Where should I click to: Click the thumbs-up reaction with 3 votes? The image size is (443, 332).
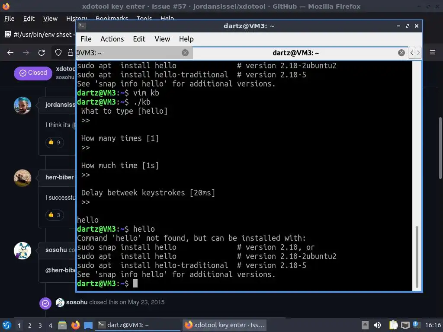click(x=54, y=215)
